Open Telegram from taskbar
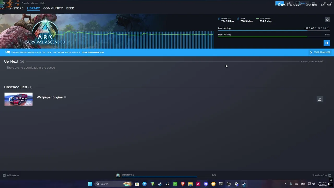The height and width of the screenshot is (188, 334). (x=144, y=184)
